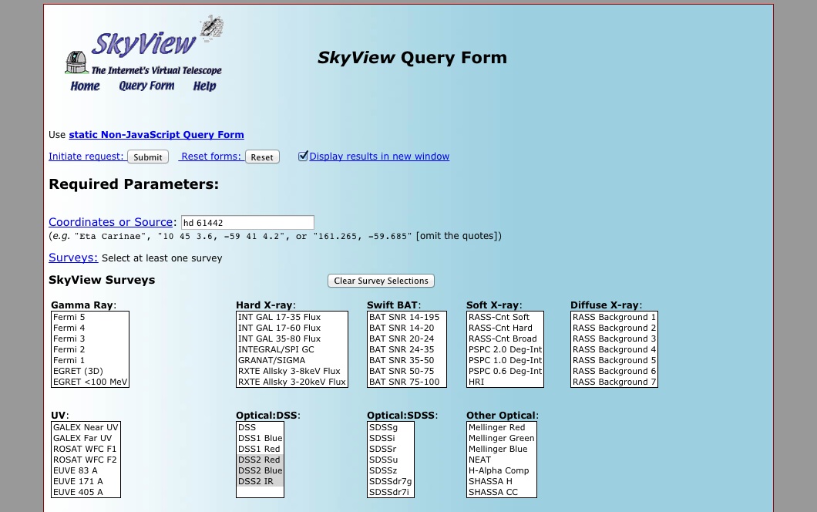Select EGRET (3D) survey

pos(90,371)
